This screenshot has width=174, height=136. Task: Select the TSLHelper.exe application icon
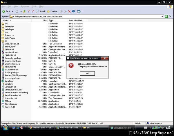(3, 104)
